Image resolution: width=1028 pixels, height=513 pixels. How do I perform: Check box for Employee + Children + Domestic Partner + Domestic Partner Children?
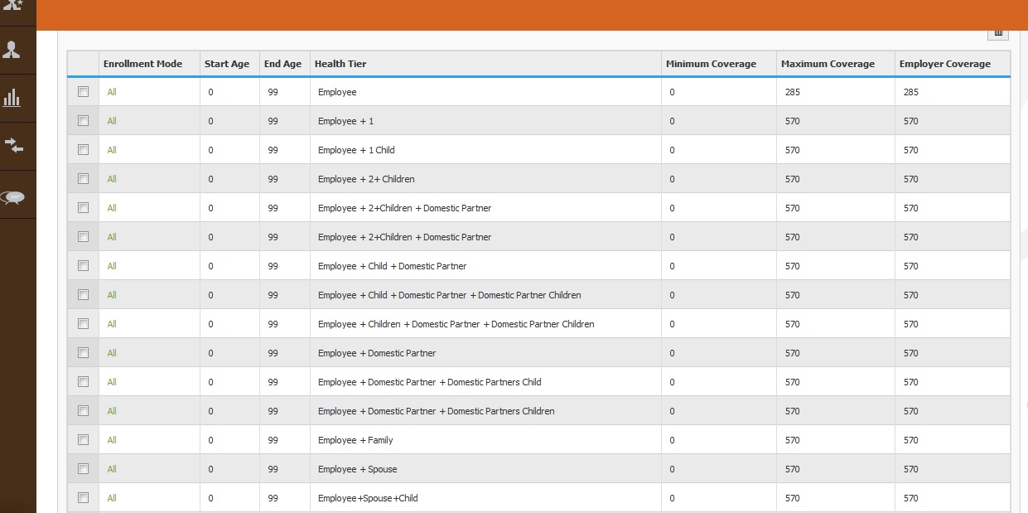83,324
